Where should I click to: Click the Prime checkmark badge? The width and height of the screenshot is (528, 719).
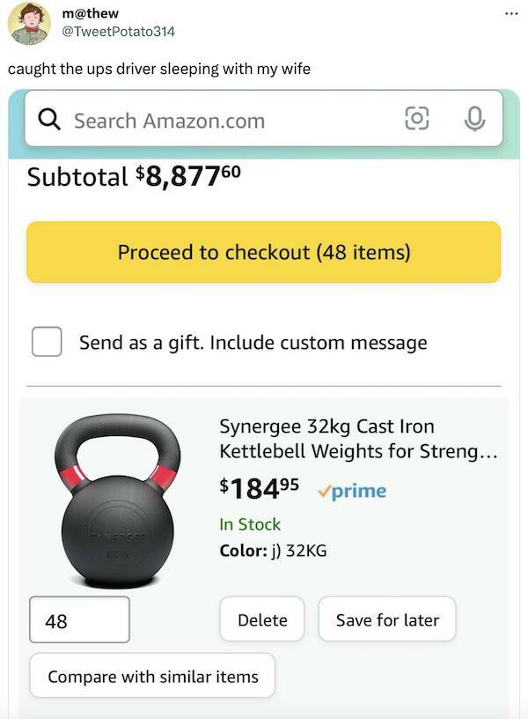pyautogui.click(x=351, y=491)
